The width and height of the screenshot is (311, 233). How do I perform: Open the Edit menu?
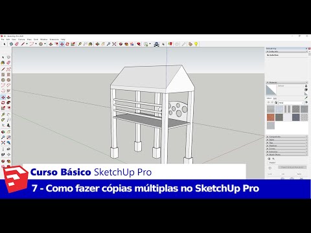pyautogui.click(x=8, y=39)
